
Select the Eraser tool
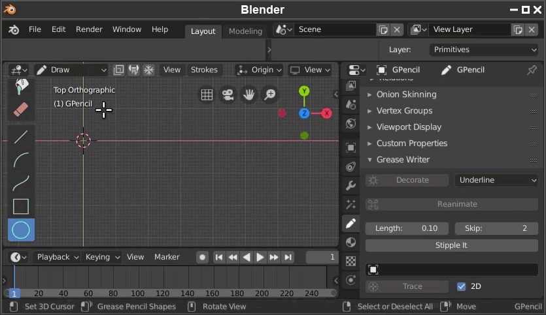click(21, 110)
